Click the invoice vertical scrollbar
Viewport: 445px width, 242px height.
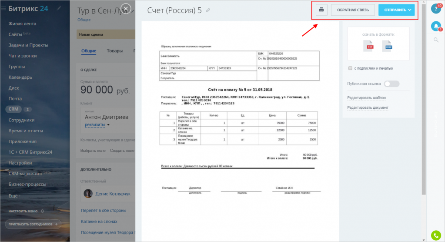coord(424,99)
